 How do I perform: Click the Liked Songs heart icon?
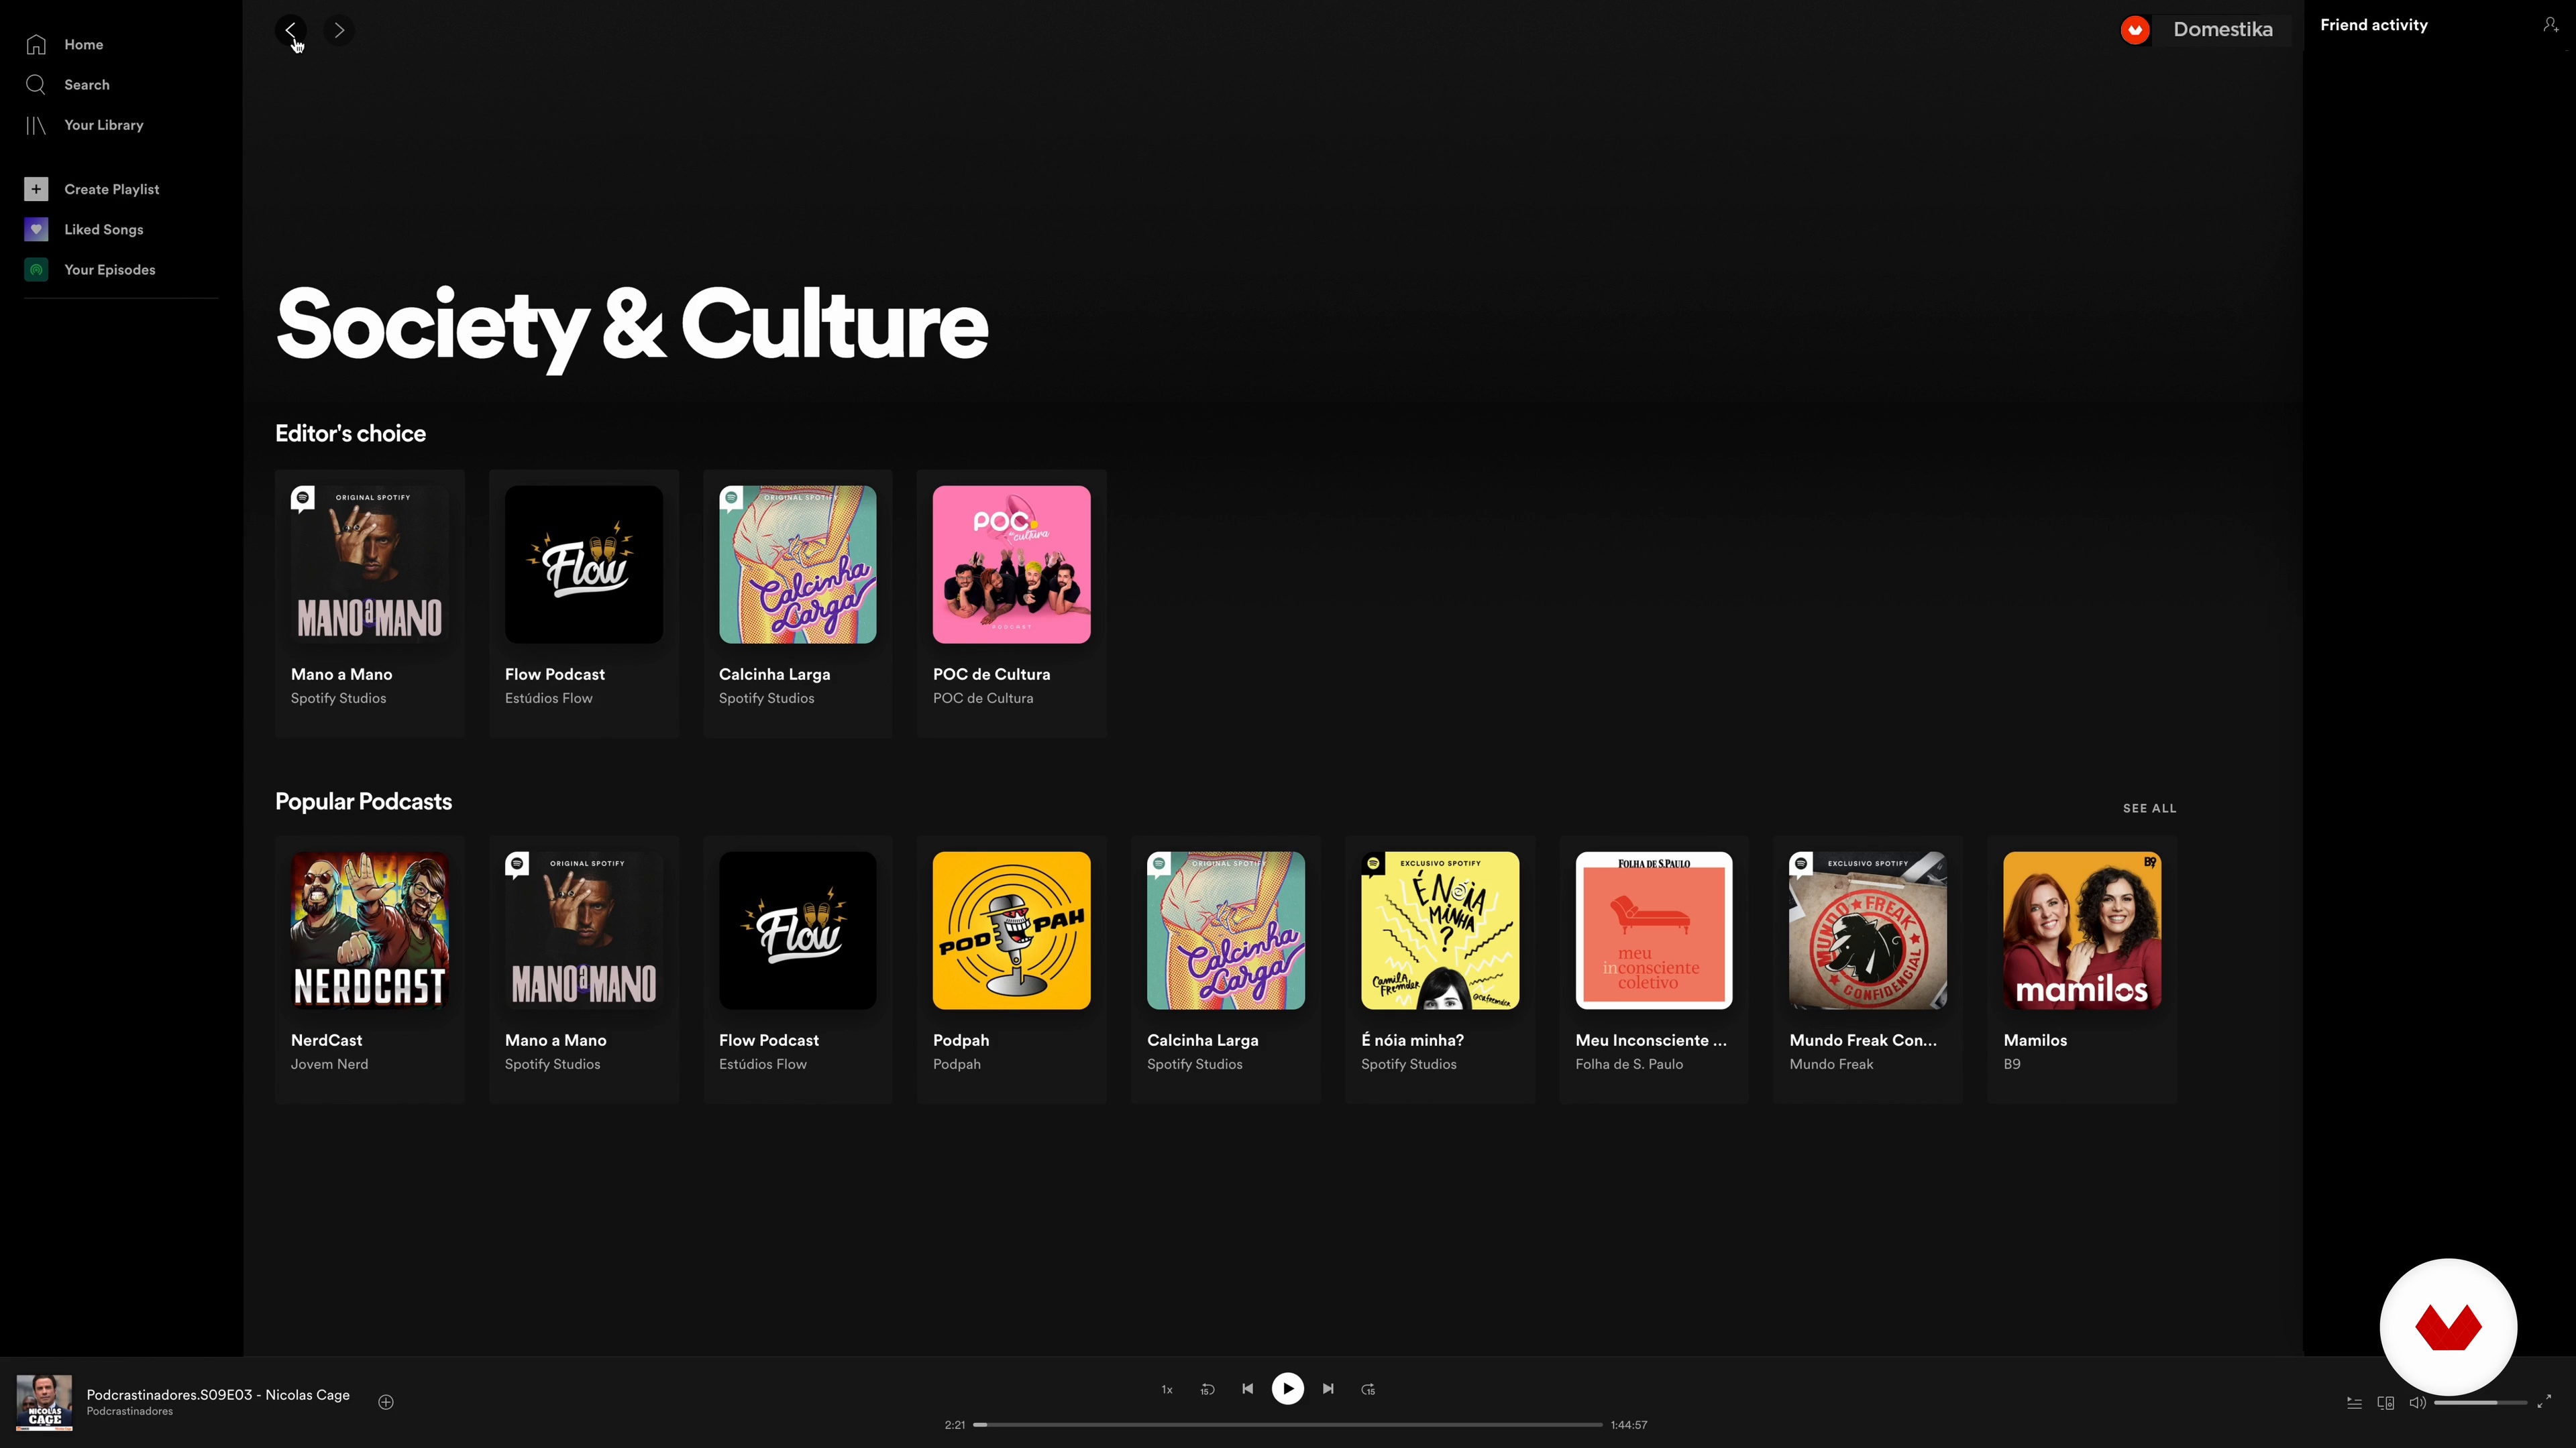tap(36, 229)
